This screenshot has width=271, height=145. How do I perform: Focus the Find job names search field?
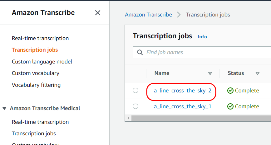click(206, 52)
